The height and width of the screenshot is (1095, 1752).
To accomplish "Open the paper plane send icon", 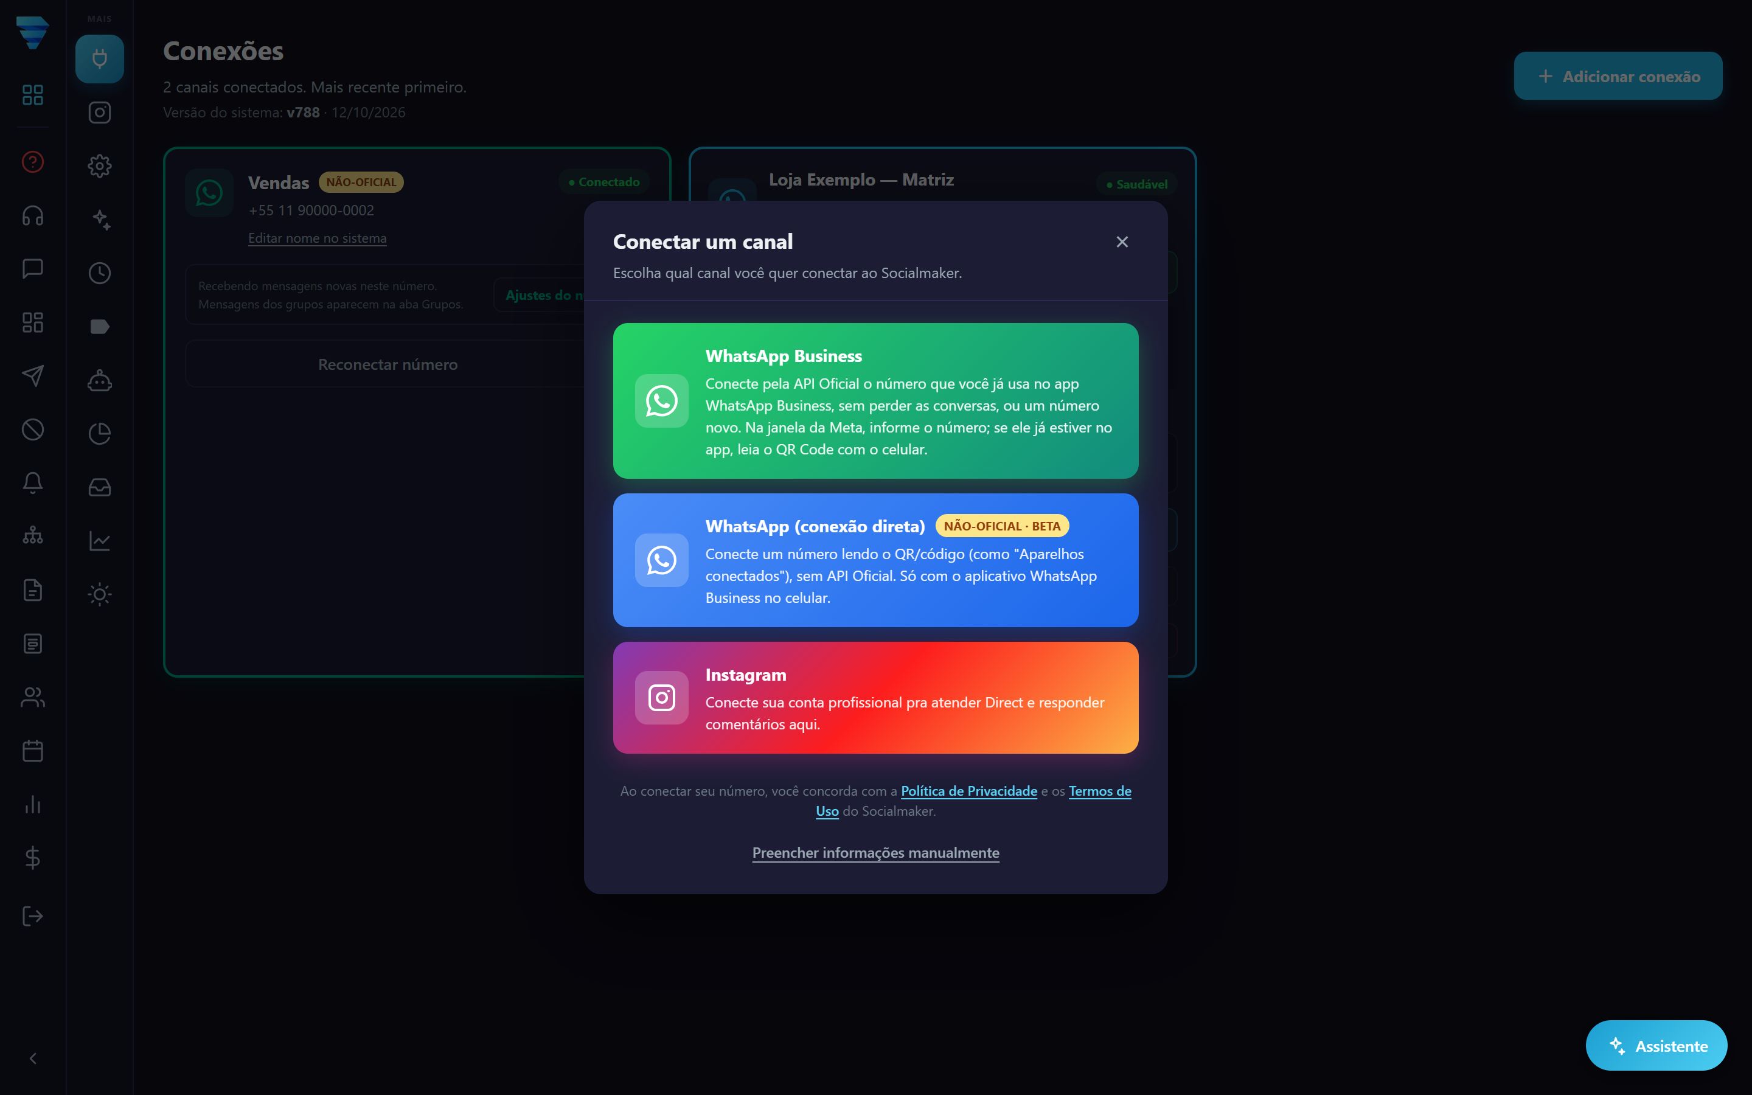I will [33, 376].
